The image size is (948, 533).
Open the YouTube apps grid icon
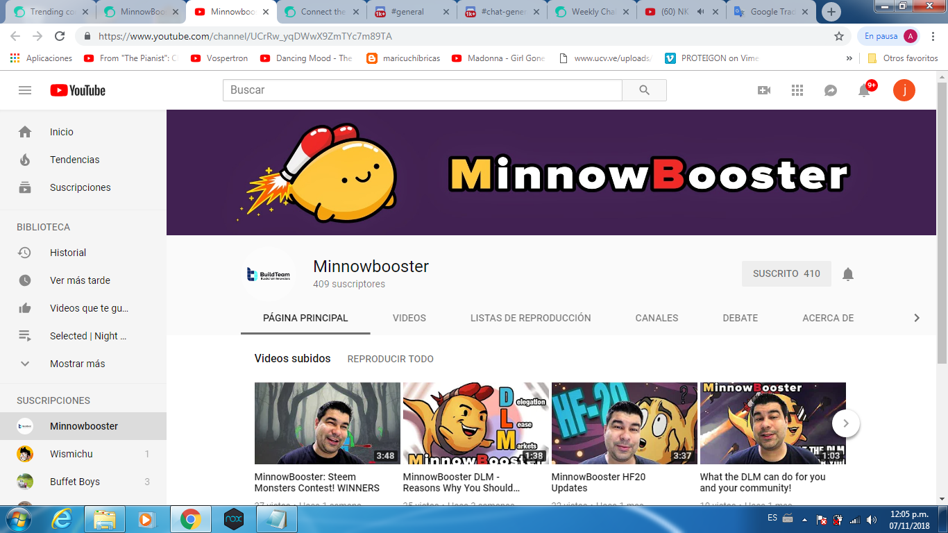pos(797,90)
